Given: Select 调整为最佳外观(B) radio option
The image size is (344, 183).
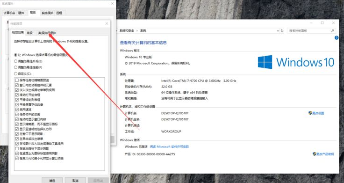Looking at the screenshot, I should [28, 61].
